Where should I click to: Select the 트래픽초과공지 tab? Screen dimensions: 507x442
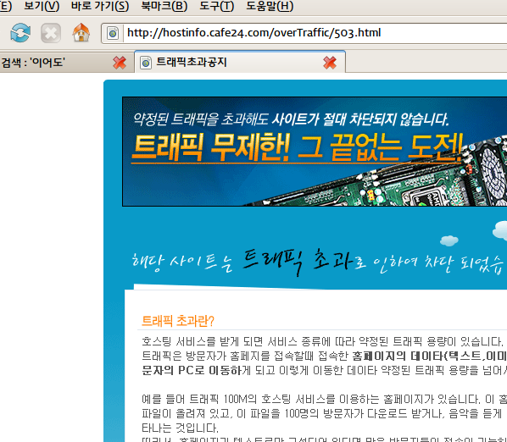240,62
